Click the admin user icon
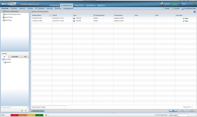The width and height of the screenshot is (197, 117). [x=180, y=4]
